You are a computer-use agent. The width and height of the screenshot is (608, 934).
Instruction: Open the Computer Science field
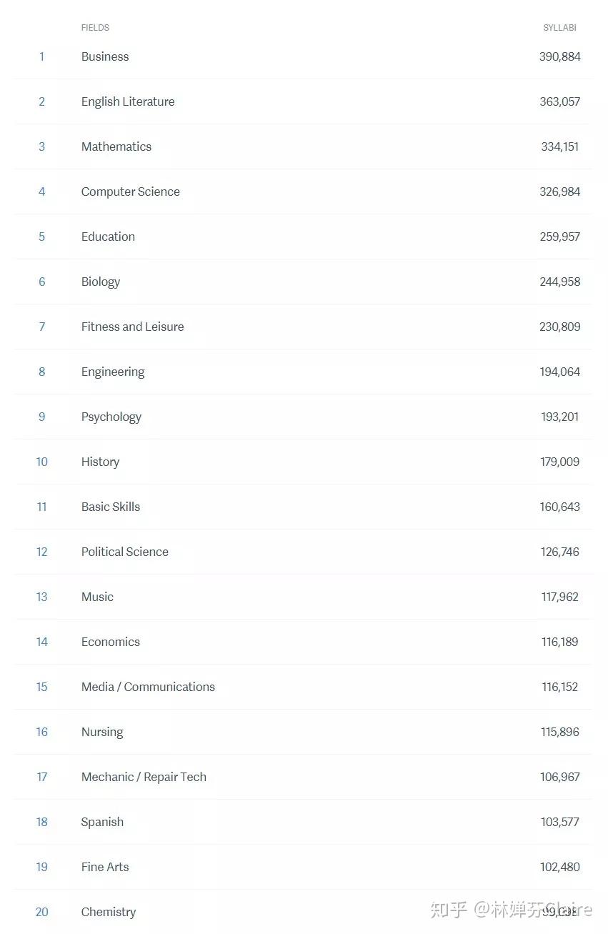click(x=131, y=192)
